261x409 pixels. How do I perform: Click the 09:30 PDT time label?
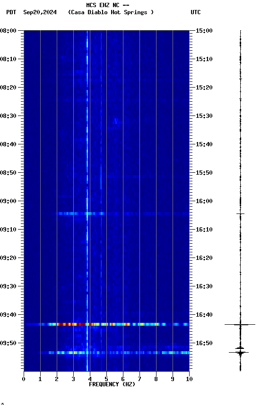click(x=8, y=286)
